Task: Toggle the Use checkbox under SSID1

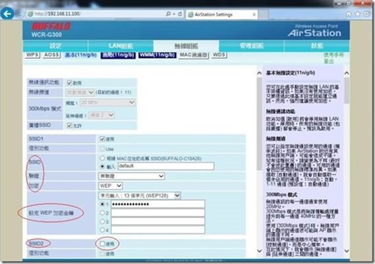Action: [103, 149]
